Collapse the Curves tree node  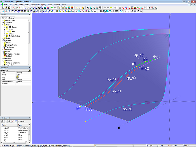tap(2, 25)
